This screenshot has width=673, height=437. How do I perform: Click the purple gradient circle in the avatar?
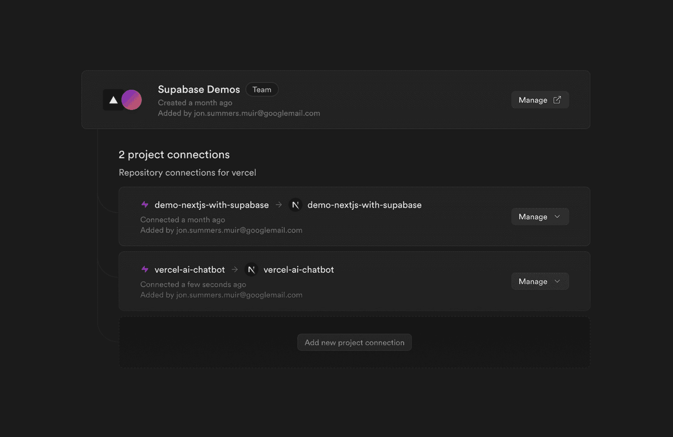coord(132,99)
